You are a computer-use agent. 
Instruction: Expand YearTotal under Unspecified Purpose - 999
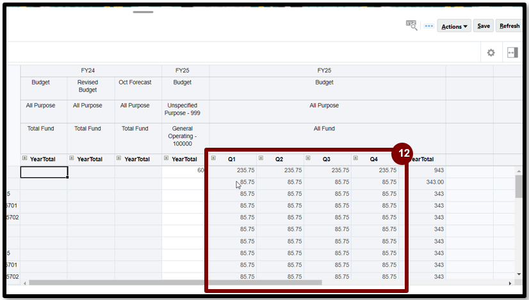pyautogui.click(x=167, y=159)
